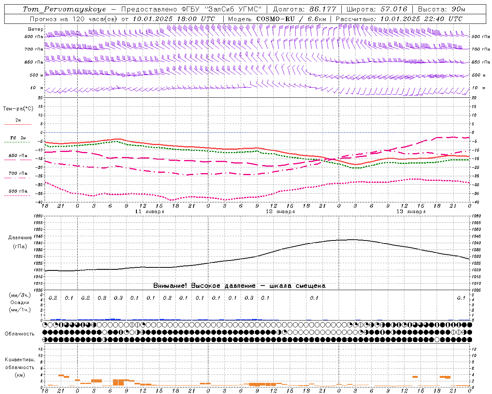Click the "11 января" date label
The height and width of the screenshot is (394, 492).
tap(150, 212)
